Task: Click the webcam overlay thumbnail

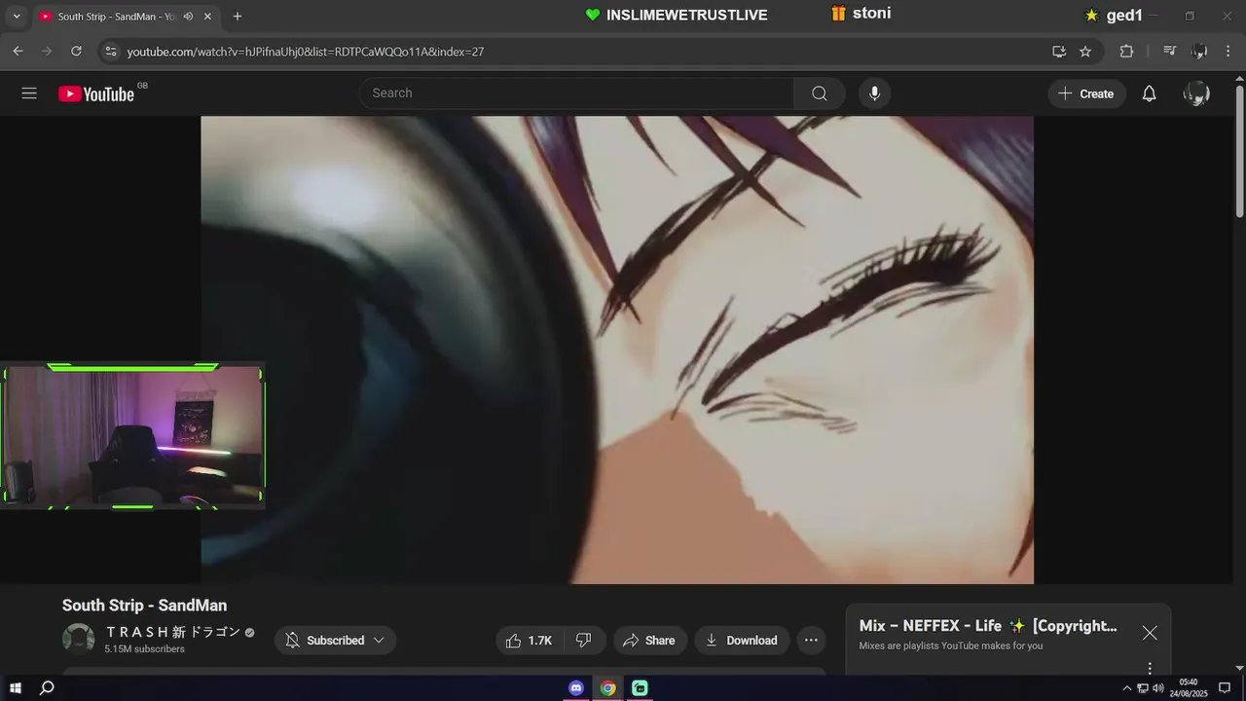Action: tap(132, 436)
